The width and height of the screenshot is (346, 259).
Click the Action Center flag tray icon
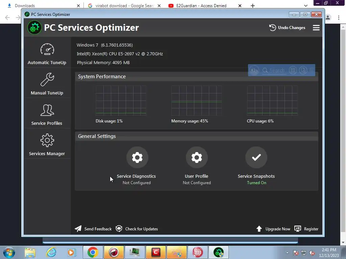296,253
